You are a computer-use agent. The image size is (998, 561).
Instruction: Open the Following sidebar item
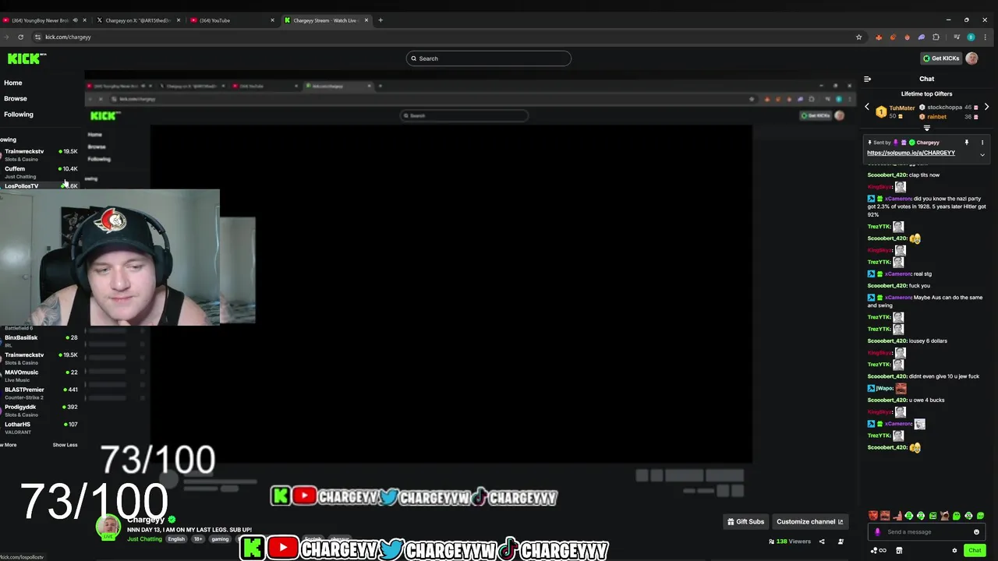[x=18, y=115]
